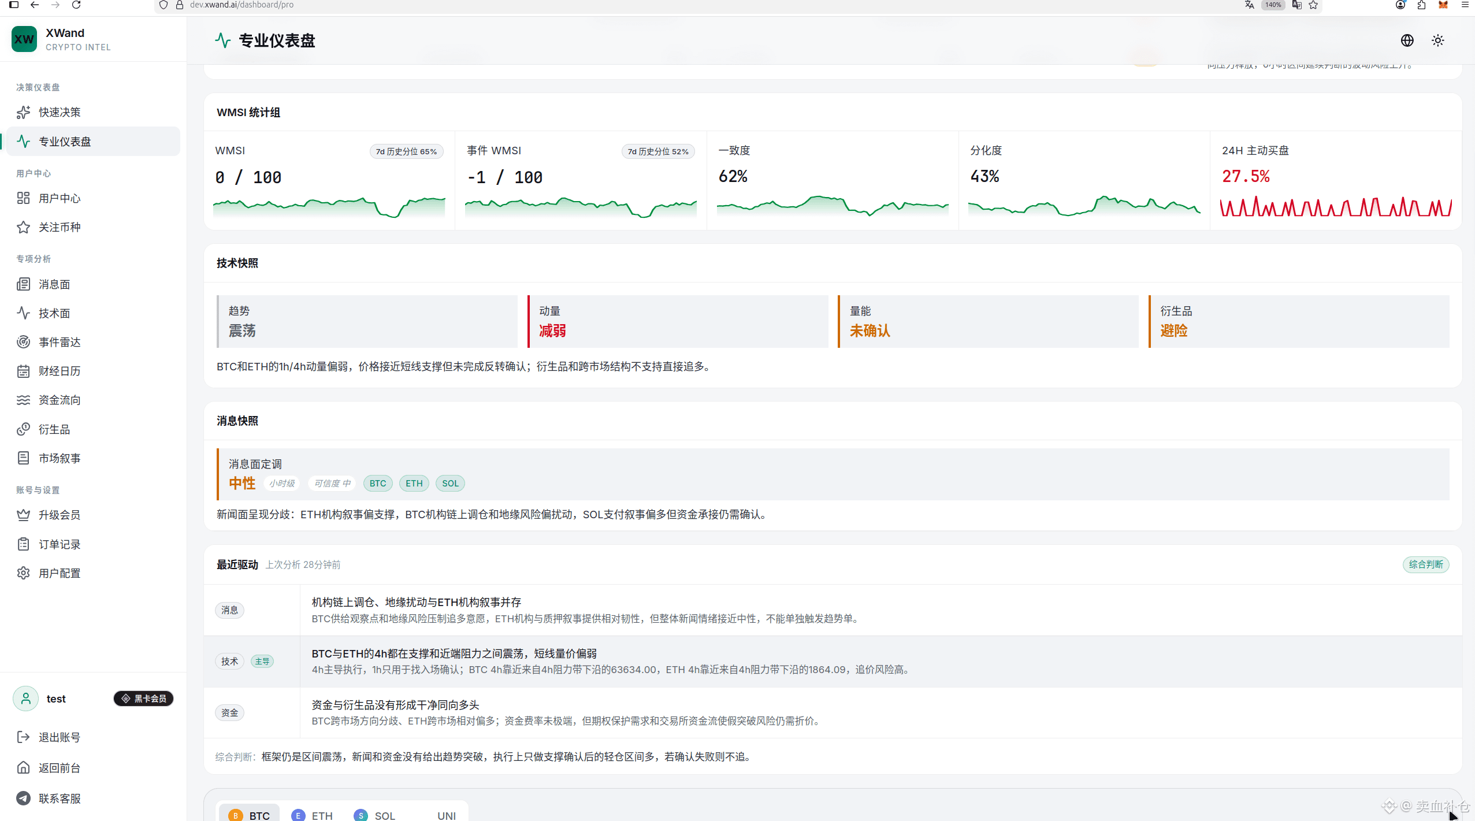Click the ETH tag in 消息面定调
Viewport: 1475px width, 821px height.
414,484
